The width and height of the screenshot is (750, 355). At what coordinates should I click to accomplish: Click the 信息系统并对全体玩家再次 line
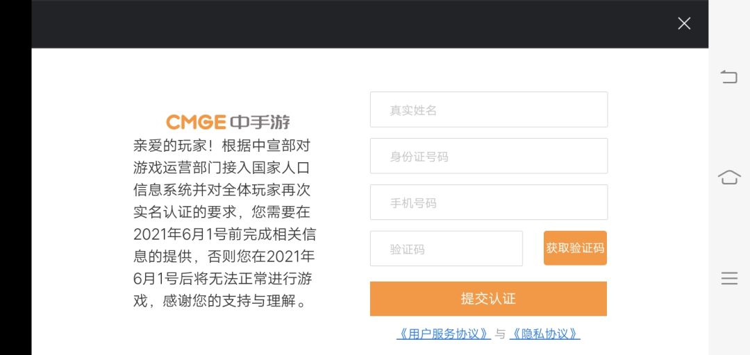pyautogui.click(x=222, y=190)
